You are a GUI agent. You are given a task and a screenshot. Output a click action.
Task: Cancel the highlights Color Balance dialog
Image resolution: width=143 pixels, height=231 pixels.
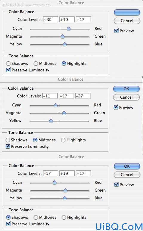(x=127, y=21)
